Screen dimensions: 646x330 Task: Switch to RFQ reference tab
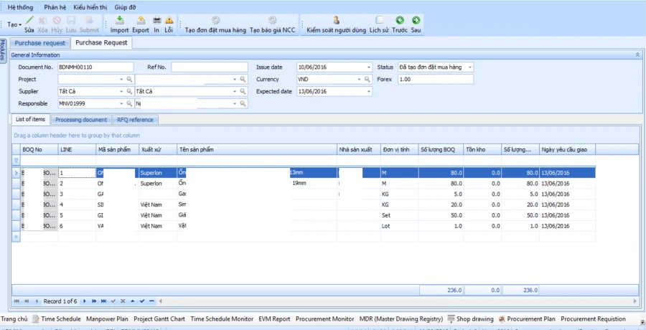(135, 120)
